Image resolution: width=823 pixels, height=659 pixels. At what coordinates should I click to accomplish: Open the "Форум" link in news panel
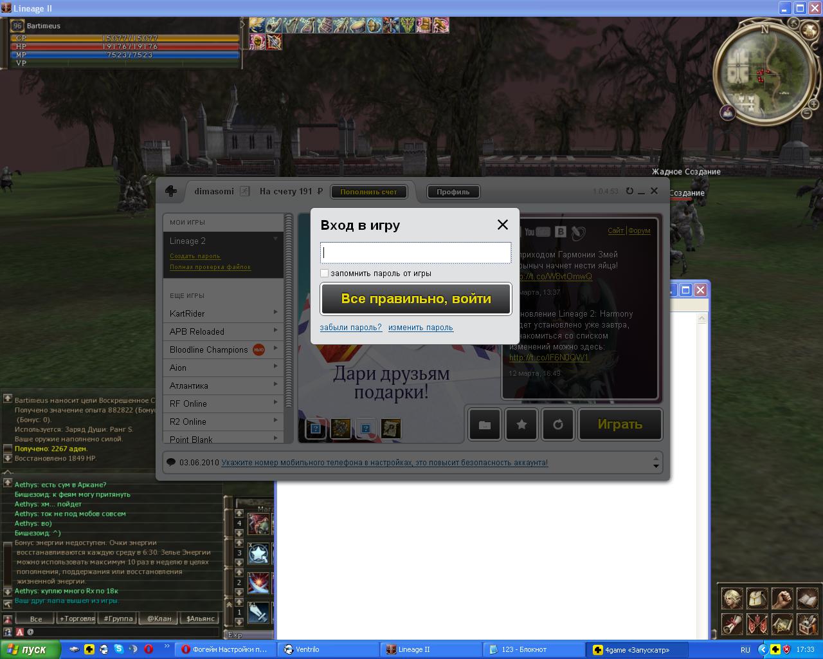coord(639,230)
